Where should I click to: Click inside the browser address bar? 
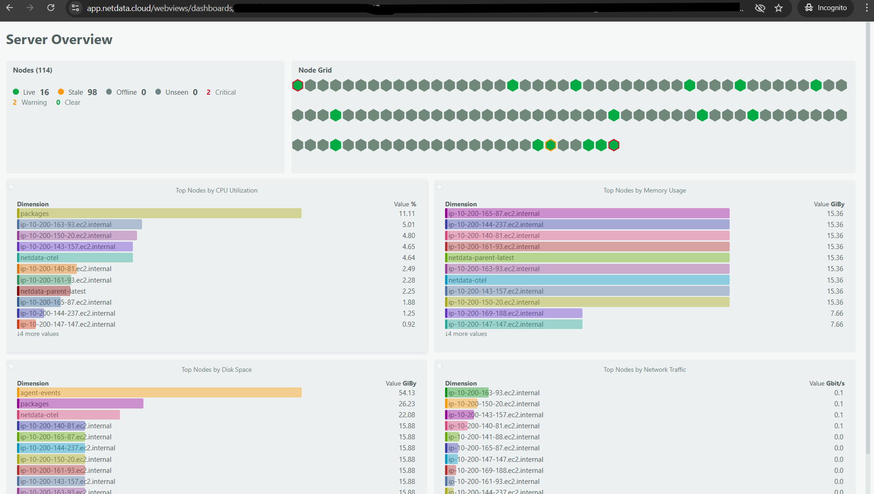(276, 8)
